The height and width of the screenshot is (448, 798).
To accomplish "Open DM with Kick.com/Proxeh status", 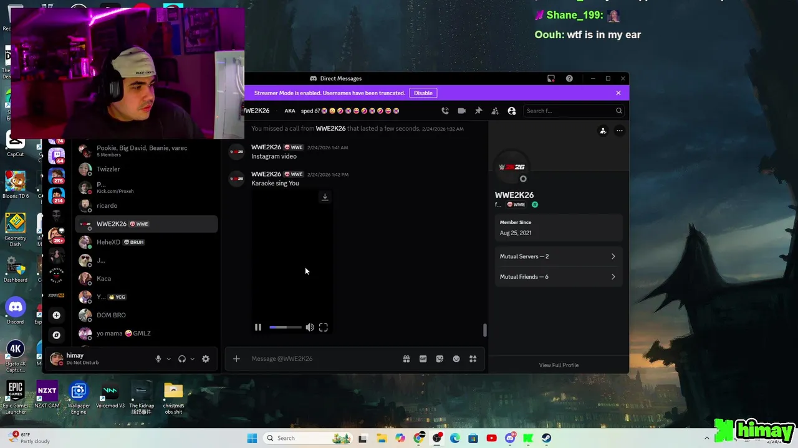I will [147, 187].
